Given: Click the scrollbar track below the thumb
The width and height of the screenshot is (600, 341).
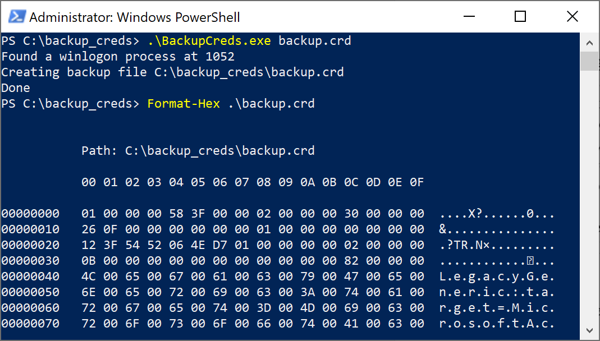Looking at the screenshot, I should [x=589, y=196].
